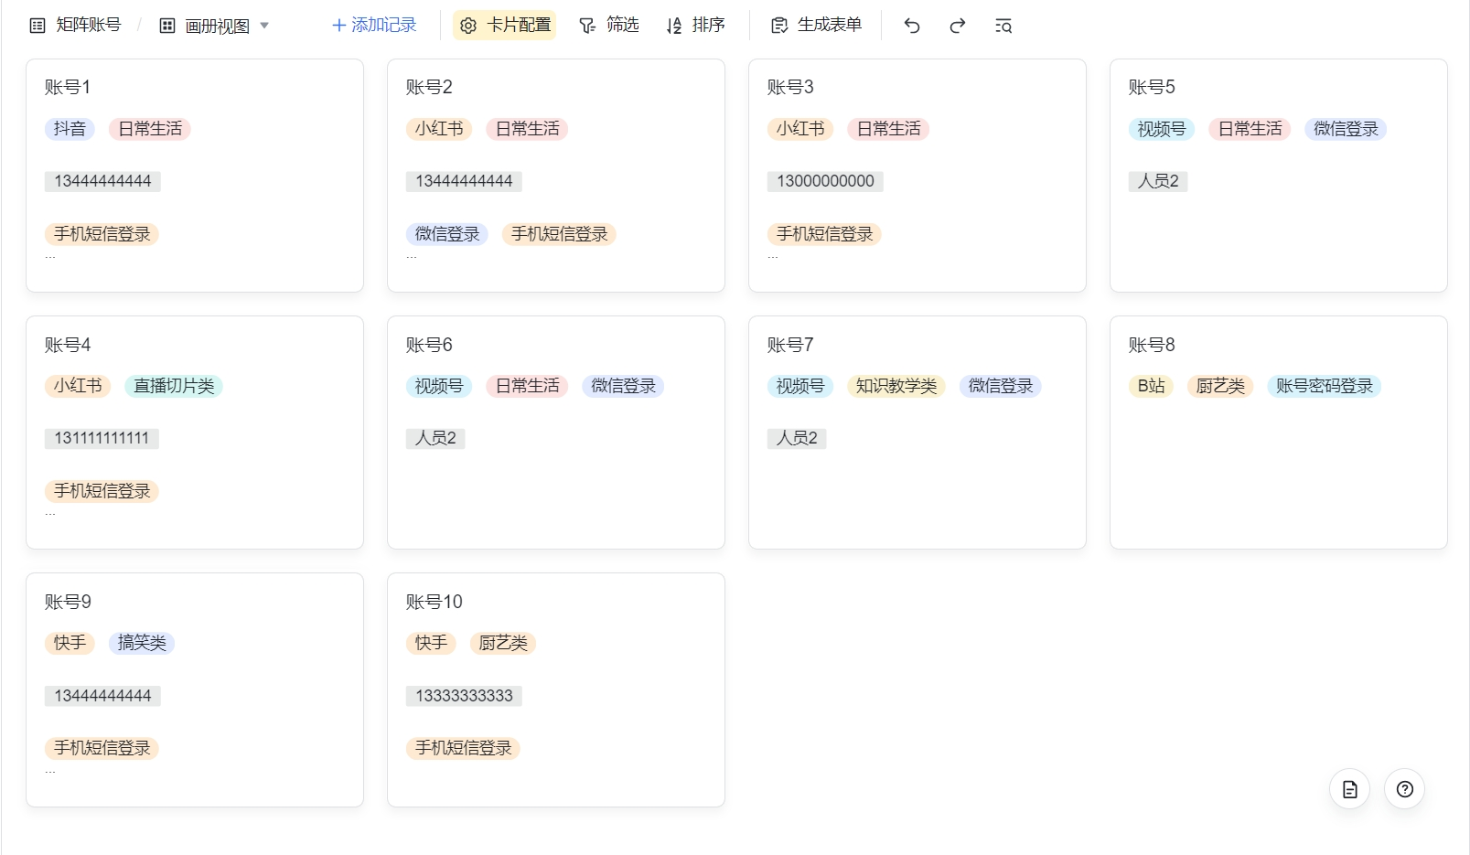Screen dimensions: 1470x855
Task: Click the undo arrow icon
Action: tap(911, 26)
